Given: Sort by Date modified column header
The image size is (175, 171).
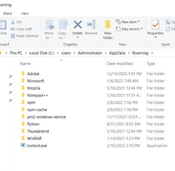Looking at the screenshot, I should tap(120, 64).
